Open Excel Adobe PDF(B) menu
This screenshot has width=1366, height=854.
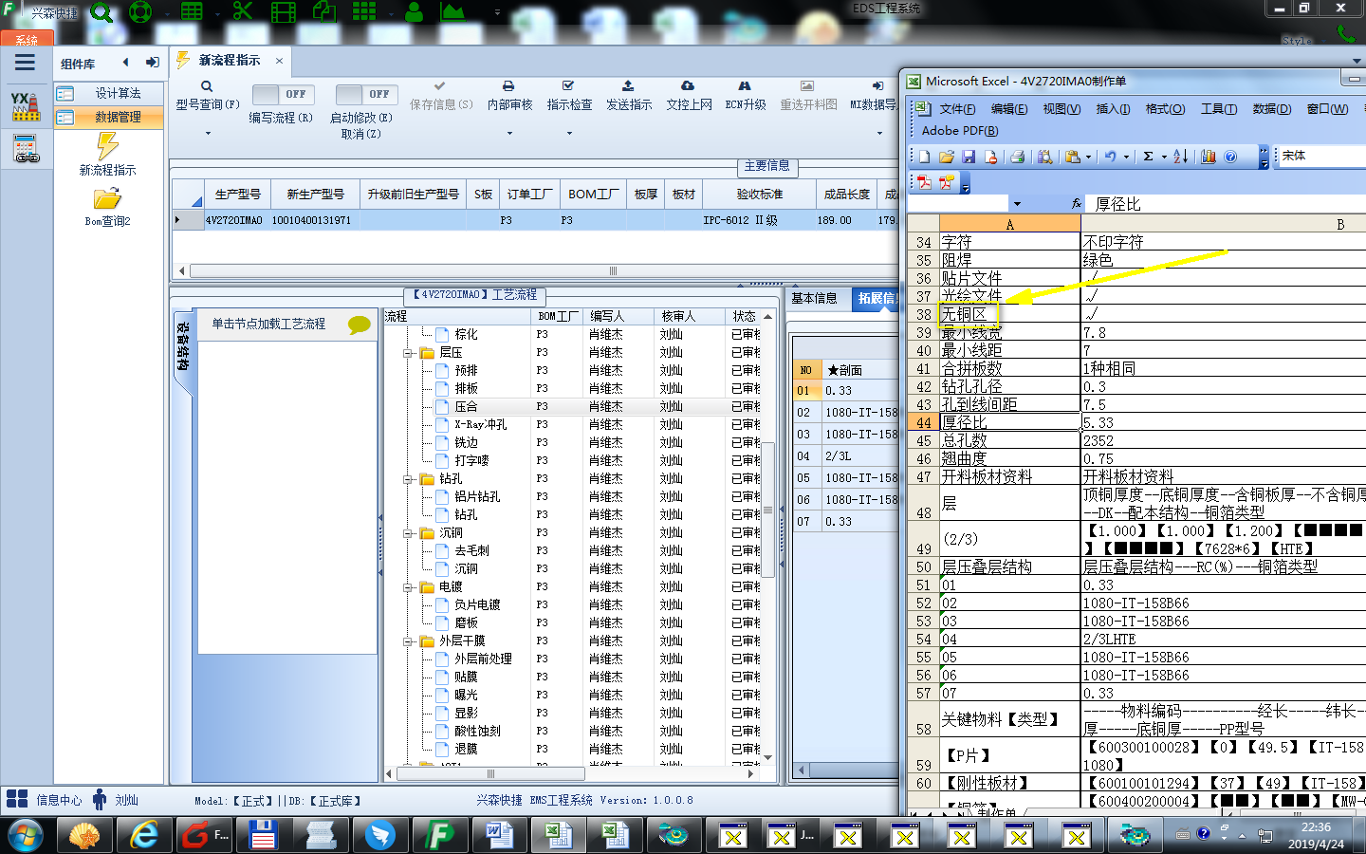coord(960,131)
